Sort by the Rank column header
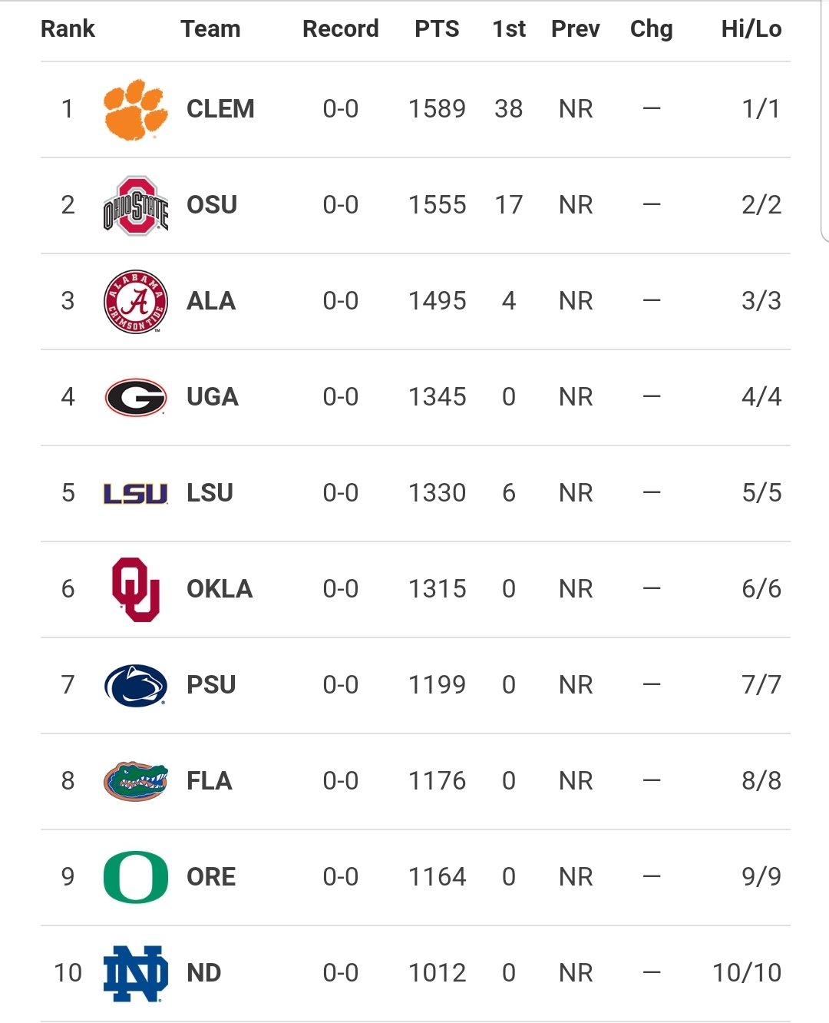 click(x=68, y=29)
